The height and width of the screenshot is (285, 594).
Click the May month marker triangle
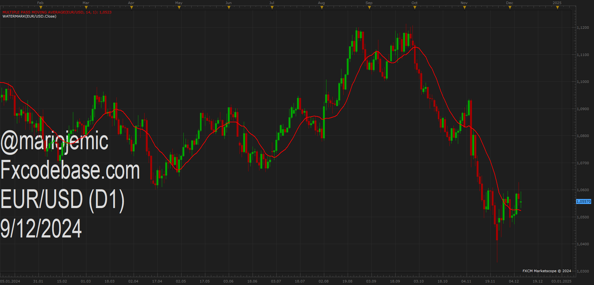click(179, 8)
